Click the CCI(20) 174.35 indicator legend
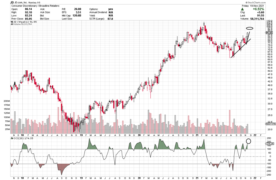 click(x=23, y=138)
